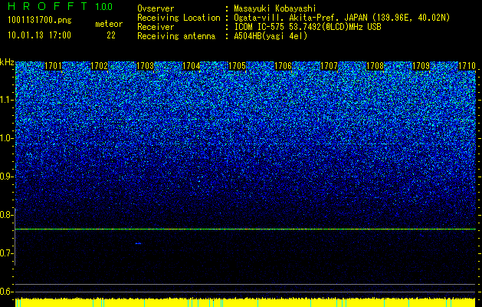Click the HROFFT 1.0.0 title text
This screenshot has height=307, width=482.
pos(61,6)
